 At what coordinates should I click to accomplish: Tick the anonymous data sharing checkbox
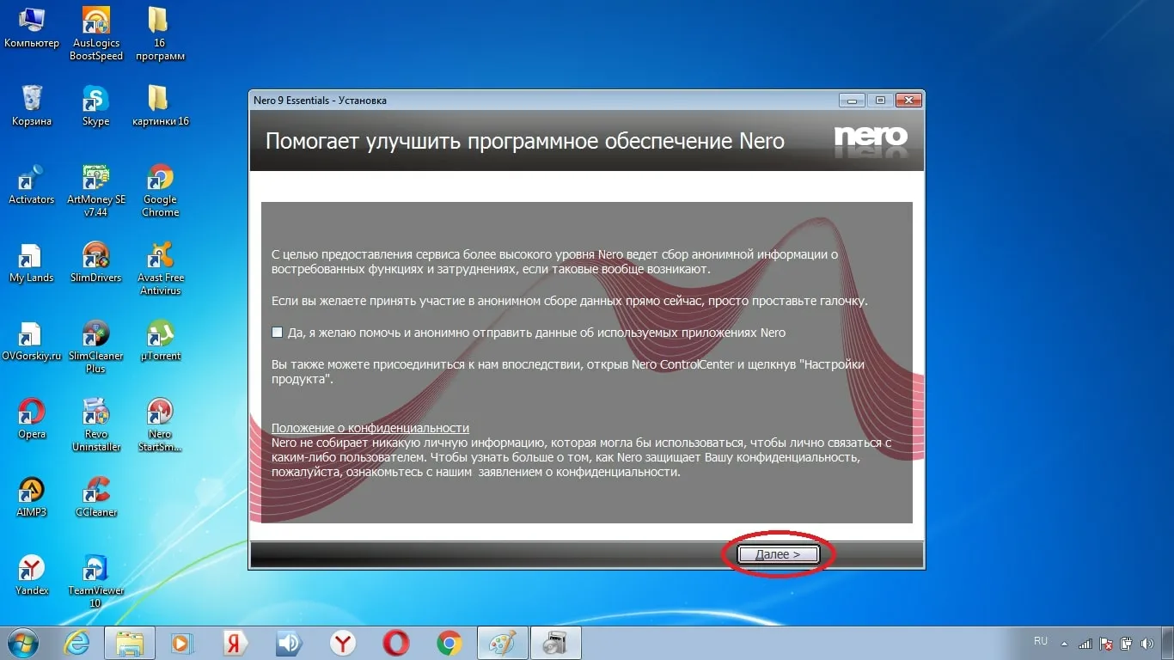coord(278,333)
